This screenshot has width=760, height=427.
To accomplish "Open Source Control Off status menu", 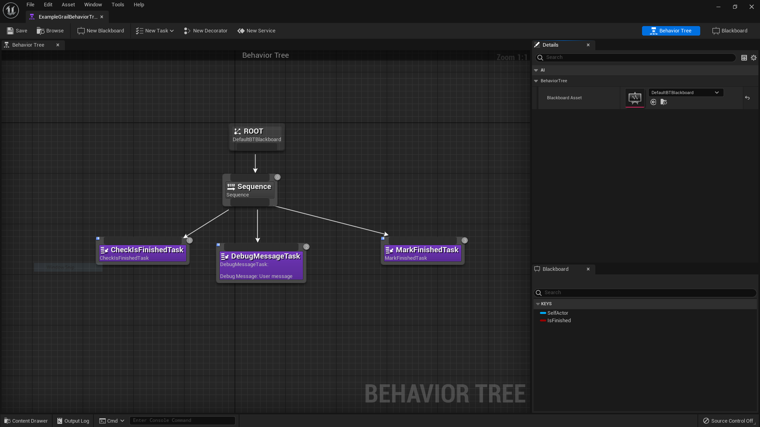I will (x=728, y=421).
